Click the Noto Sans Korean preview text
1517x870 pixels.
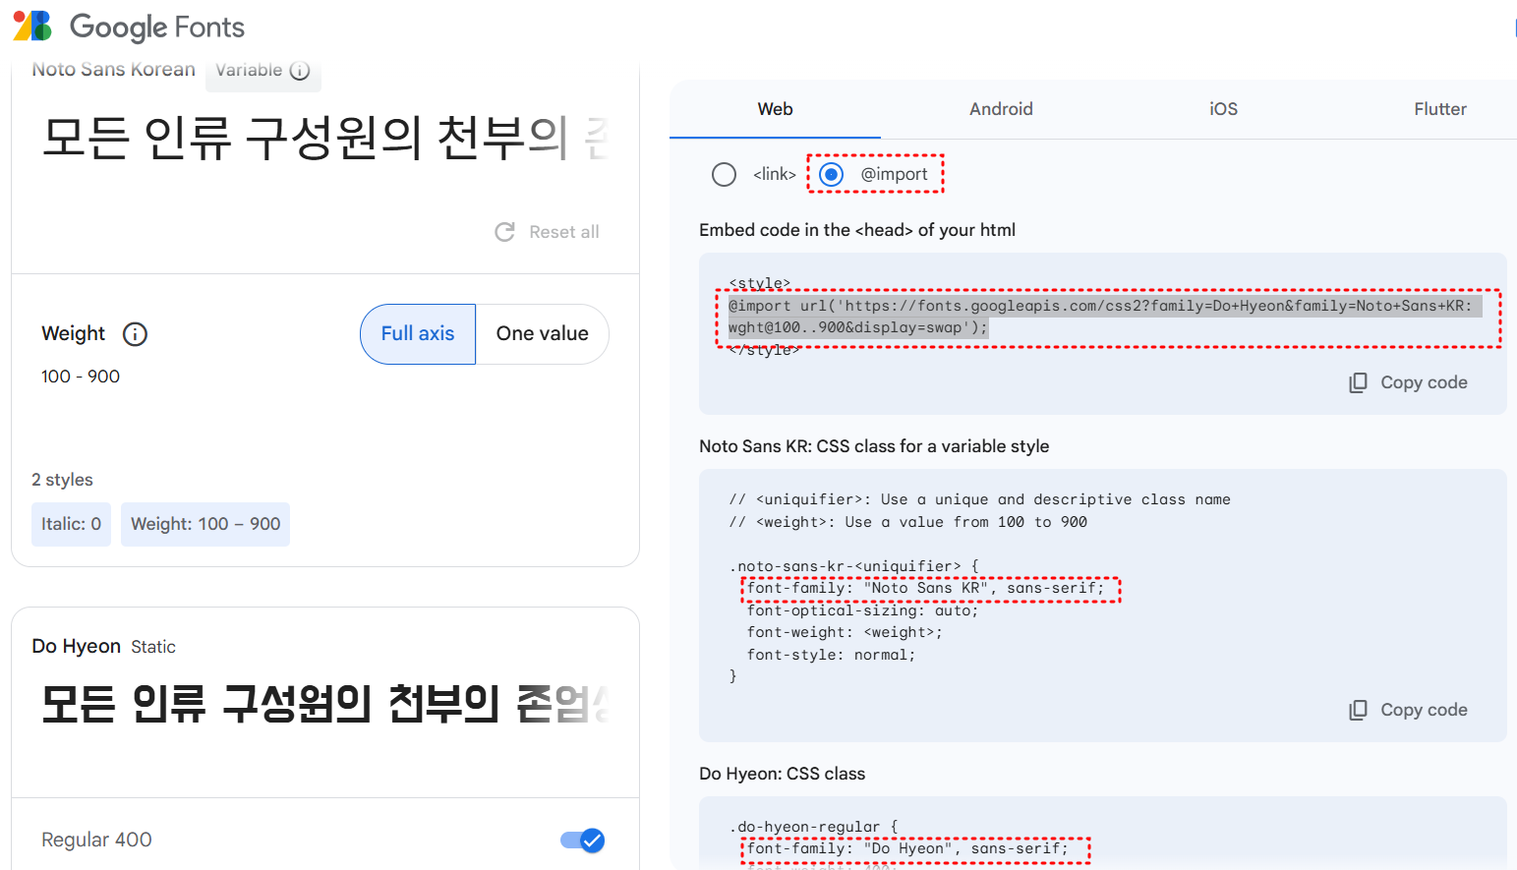coord(325,138)
